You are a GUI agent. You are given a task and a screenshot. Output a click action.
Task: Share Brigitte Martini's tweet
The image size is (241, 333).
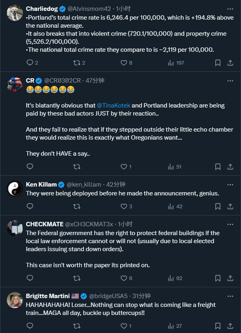pyautogui.click(x=230, y=326)
